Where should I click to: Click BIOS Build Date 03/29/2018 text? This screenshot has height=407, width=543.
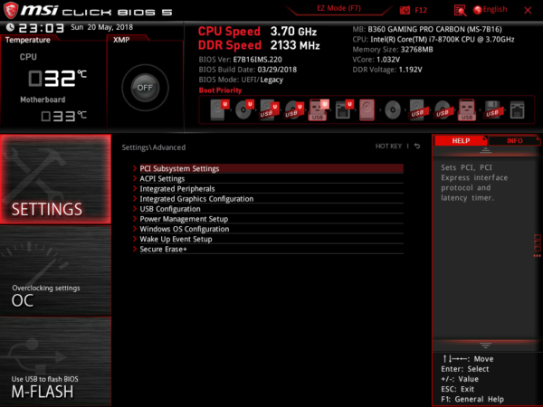pos(248,70)
